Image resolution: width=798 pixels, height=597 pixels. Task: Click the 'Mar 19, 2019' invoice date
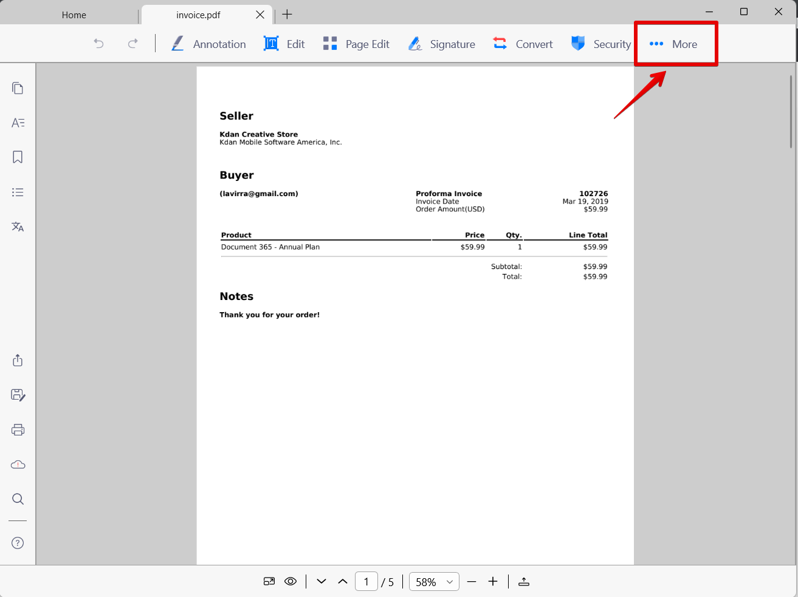pos(585,202)
